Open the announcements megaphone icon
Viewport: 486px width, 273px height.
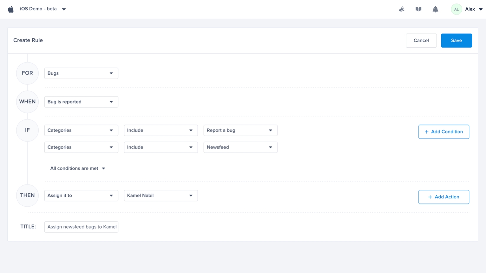tap(402, 9)
